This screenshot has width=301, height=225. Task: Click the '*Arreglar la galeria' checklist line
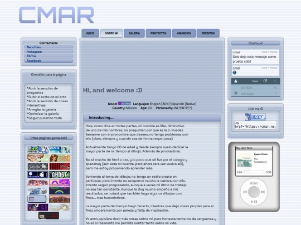tap(41, 109)
